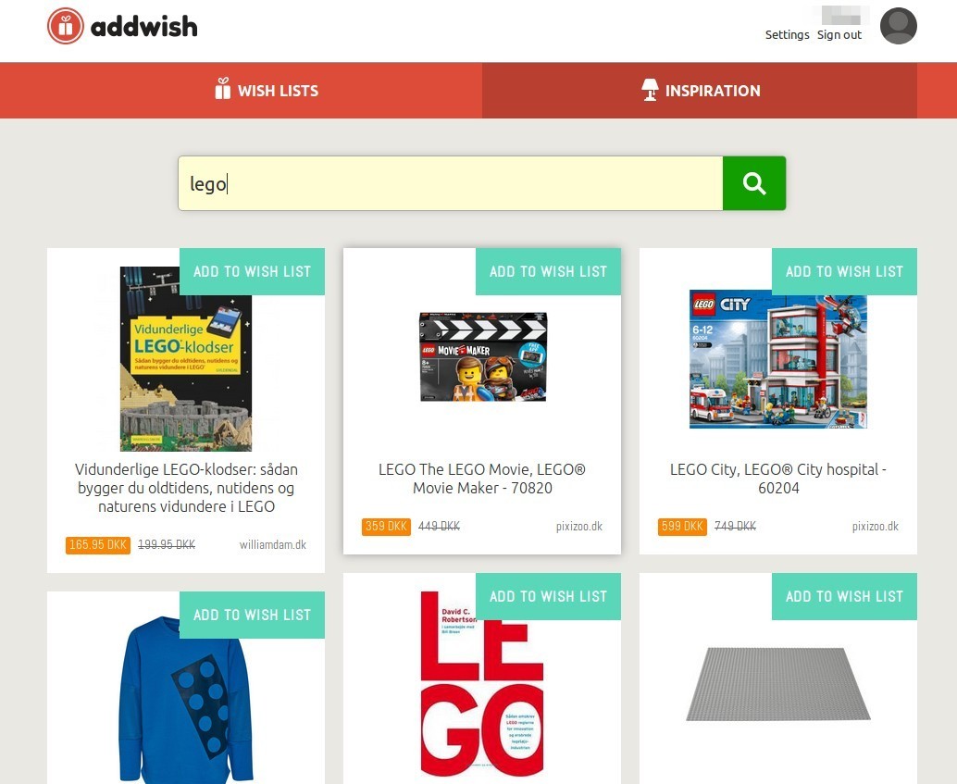The image size is (957, 784).
Task: Add the blue LEGO sweater to wish list
Action: point(252,615)
